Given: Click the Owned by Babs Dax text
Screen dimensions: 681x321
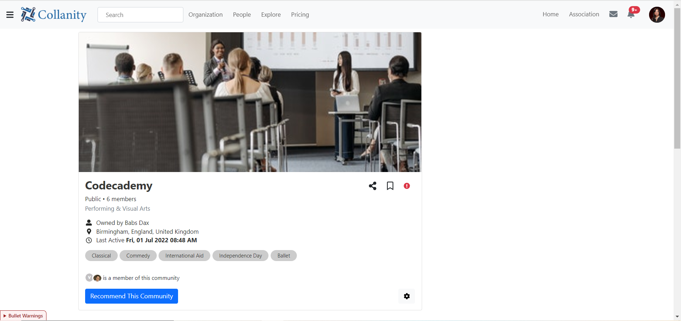Looking at the screenshot, I should pyautogui.click(x=123, y=223).
